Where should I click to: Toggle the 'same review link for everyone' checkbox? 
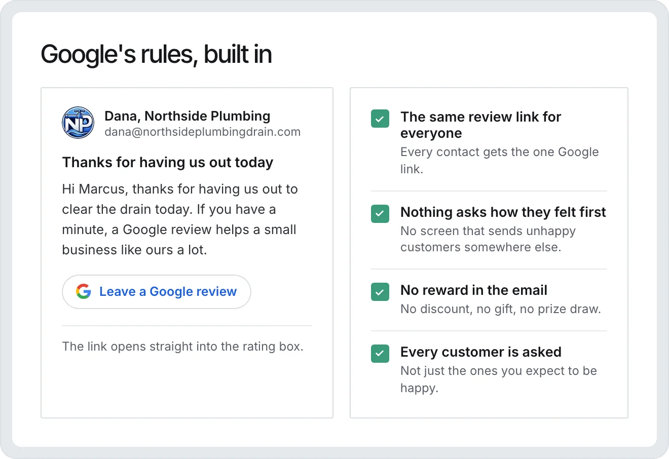coord(380,119)
